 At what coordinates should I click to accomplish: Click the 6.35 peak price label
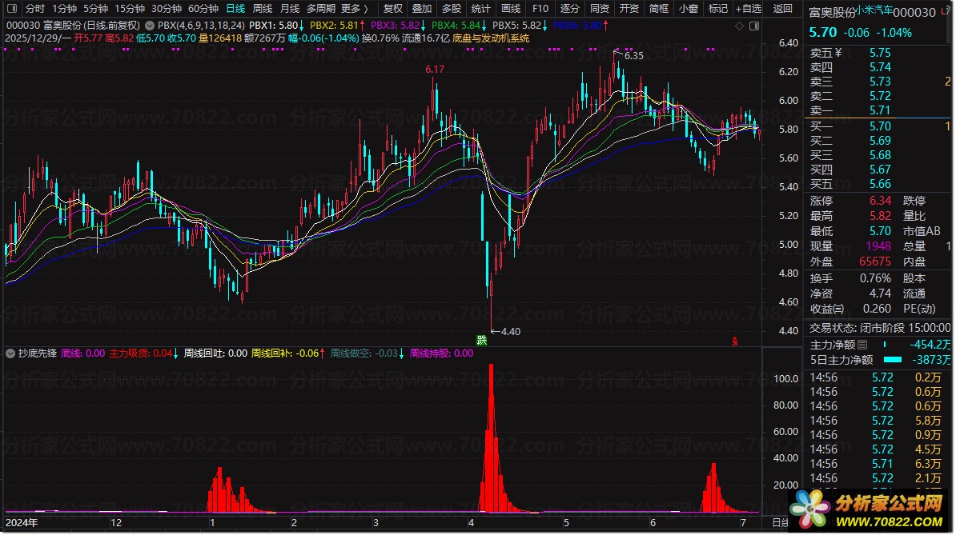click(x=633, y=55)
